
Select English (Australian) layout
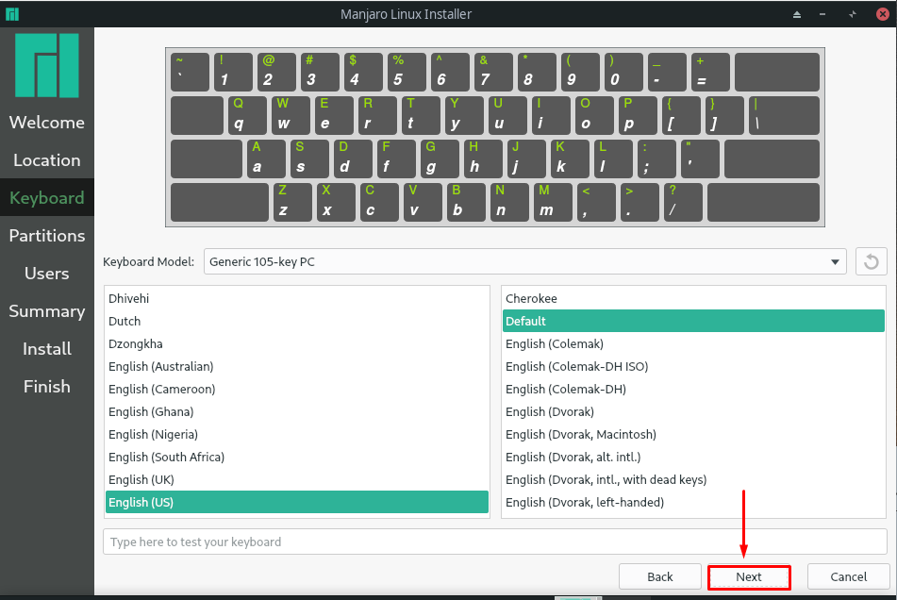[x=297, y=366]
